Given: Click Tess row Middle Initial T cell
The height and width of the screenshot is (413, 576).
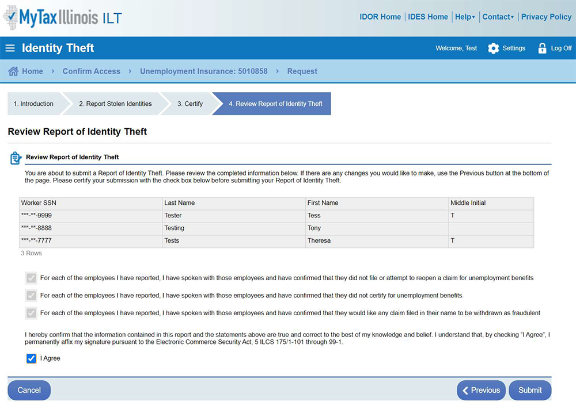Looking at the screenshot, I should (x=491, y=216).
